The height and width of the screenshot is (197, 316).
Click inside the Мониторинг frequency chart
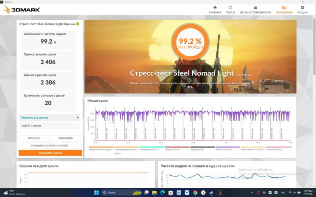point(192,124)
